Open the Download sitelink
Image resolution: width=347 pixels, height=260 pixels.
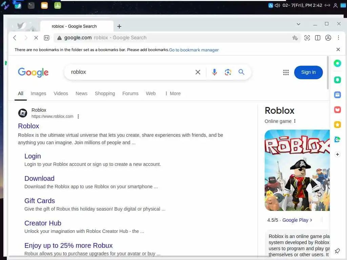click(39, 178)
